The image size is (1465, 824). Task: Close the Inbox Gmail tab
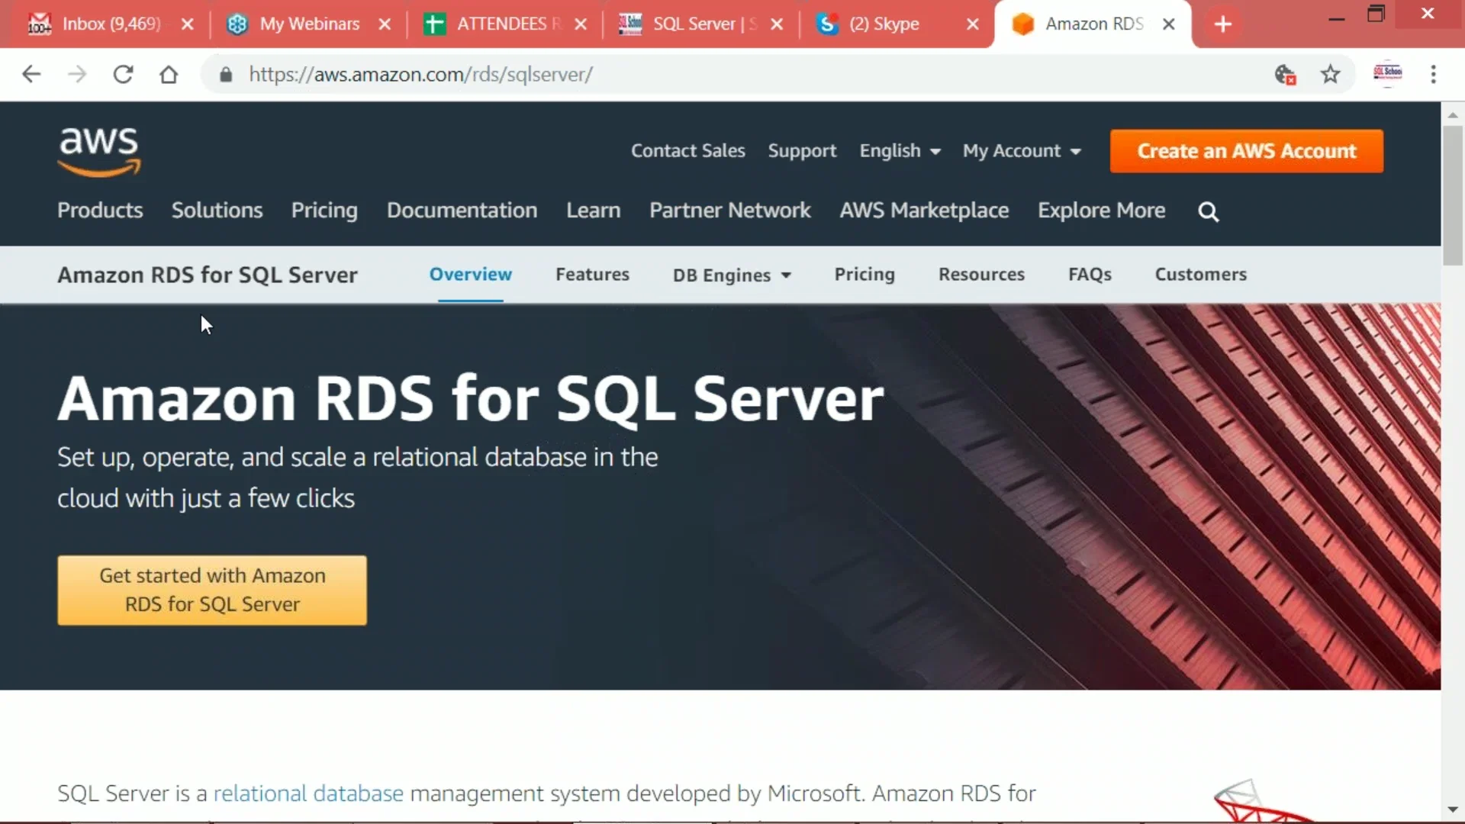(x=188, y=24)
